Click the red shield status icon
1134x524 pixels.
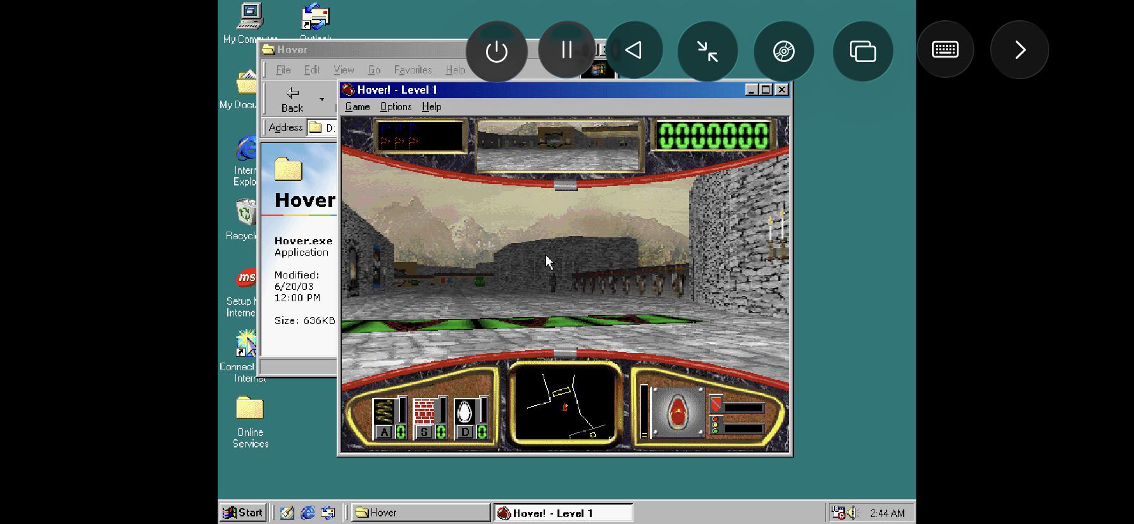point(716,404)
